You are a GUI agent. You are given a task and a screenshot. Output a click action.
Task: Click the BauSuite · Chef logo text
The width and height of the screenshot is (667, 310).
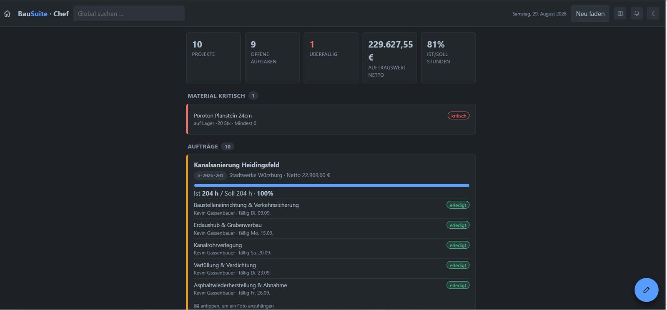click(43, 14)
